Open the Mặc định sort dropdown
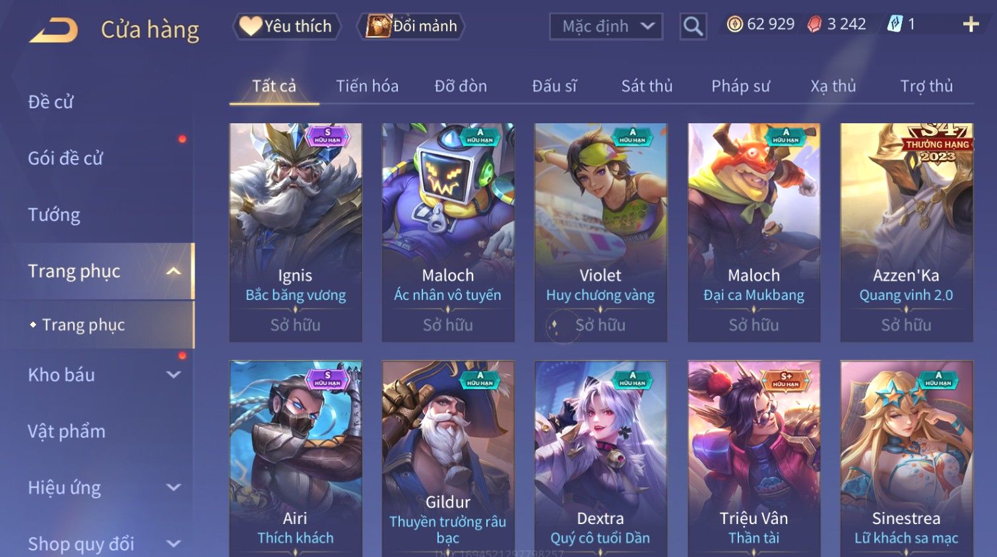The image size is (997, 557). tap(606, 26)
